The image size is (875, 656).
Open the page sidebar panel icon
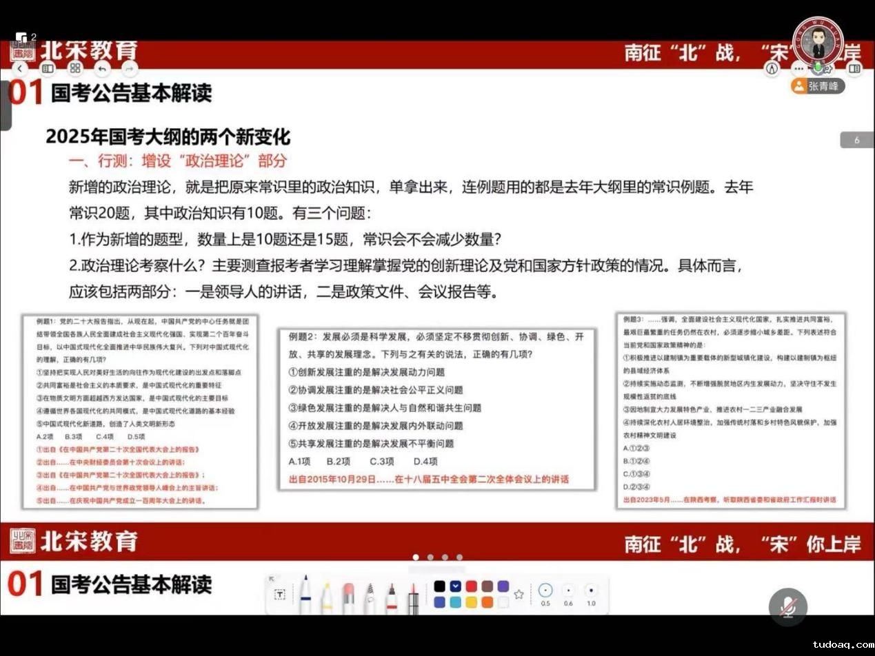pyautogui.click(x=48, y=68)
